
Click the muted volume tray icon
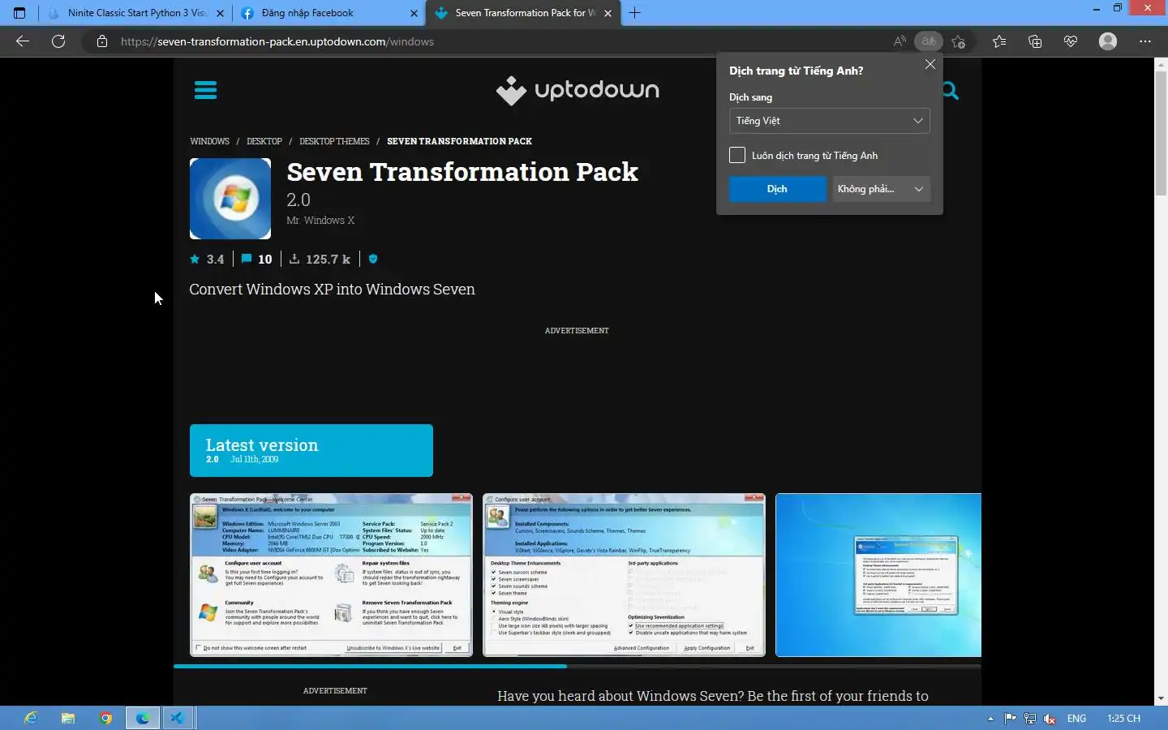coord(1050,719)
